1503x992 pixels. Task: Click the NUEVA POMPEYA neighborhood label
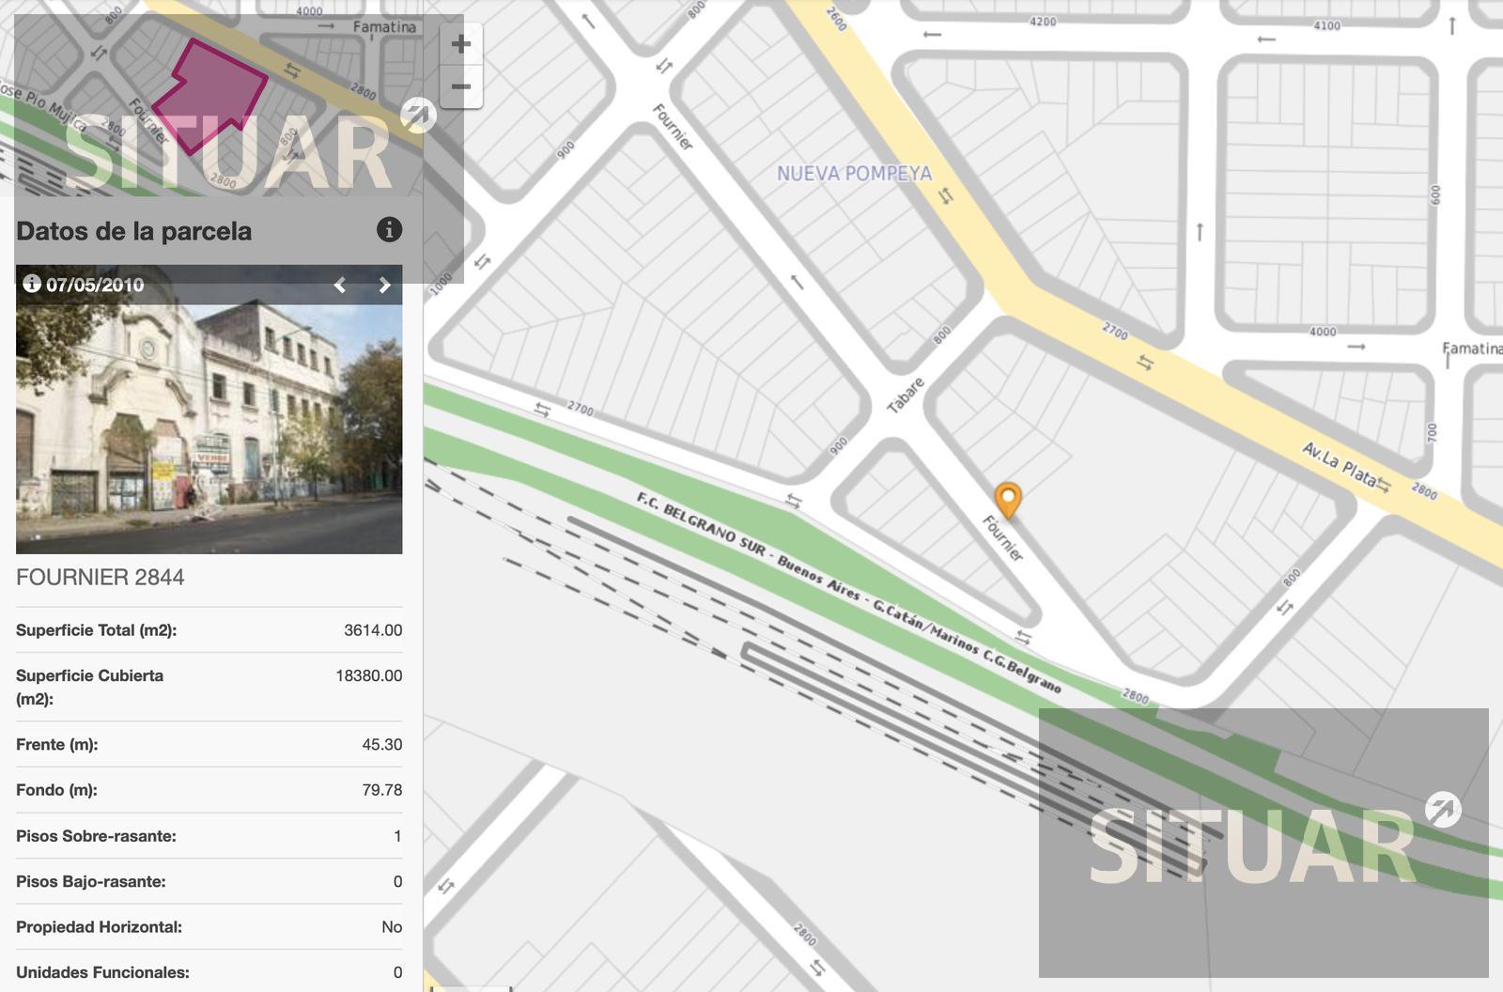855,174
